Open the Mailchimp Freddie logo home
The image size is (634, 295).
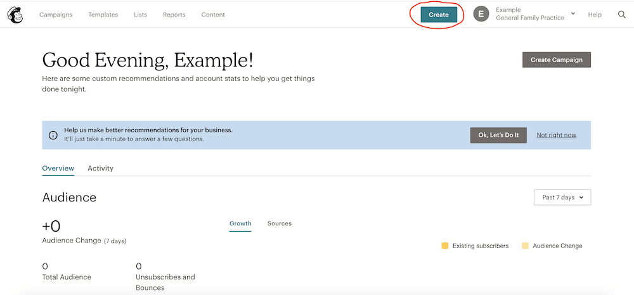click(x=15, y=15)
